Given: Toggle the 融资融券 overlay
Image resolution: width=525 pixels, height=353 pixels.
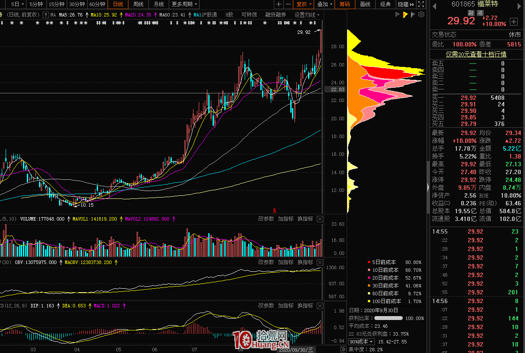Looking at the screenshot, I should tap(276, 15).
